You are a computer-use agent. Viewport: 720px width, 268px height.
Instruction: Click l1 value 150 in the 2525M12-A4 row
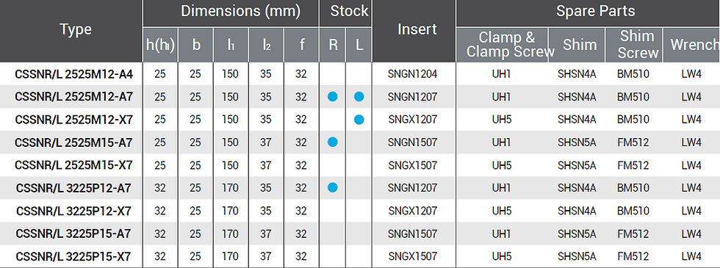(230, 74)
